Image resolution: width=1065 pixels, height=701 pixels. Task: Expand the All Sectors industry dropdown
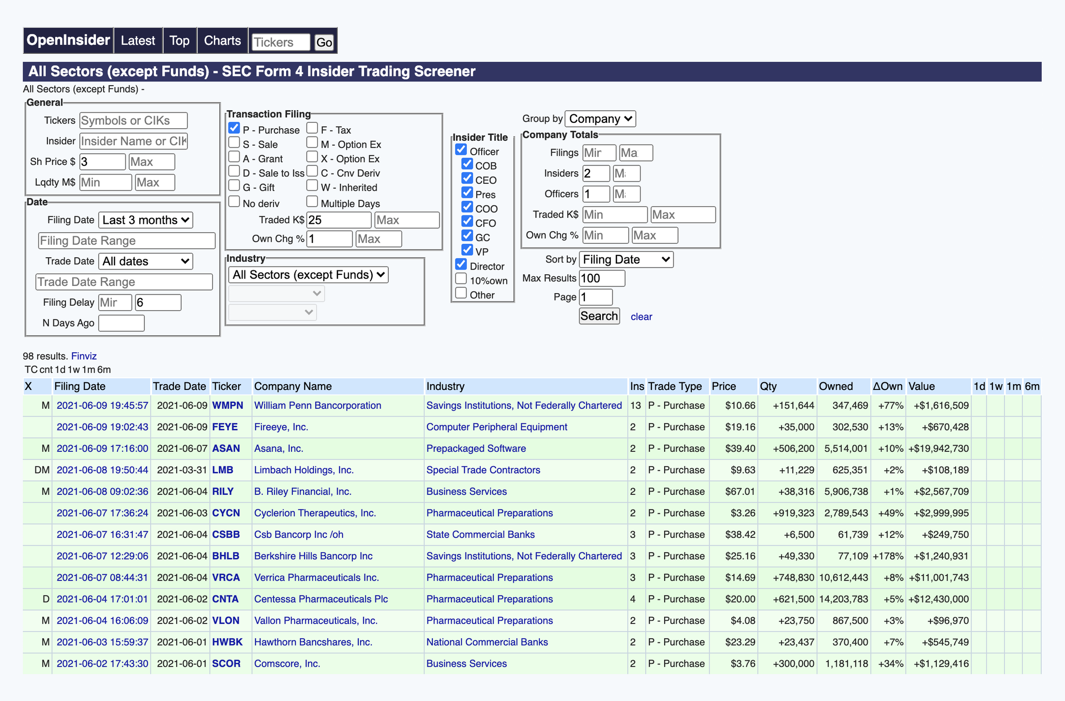pos(308,275)
